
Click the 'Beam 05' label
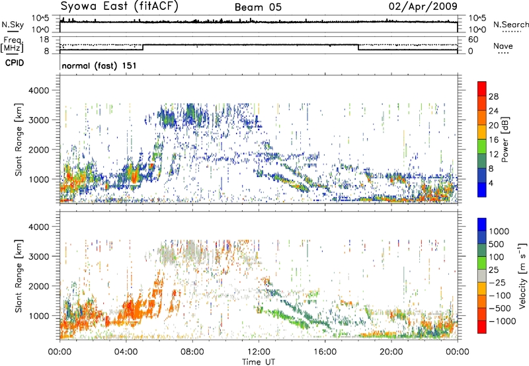(x=258, y=7)
